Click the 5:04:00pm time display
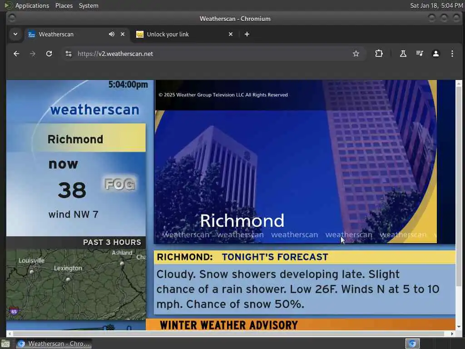Image resolution: width=465 pixels, height=349 pixels. 128,85
